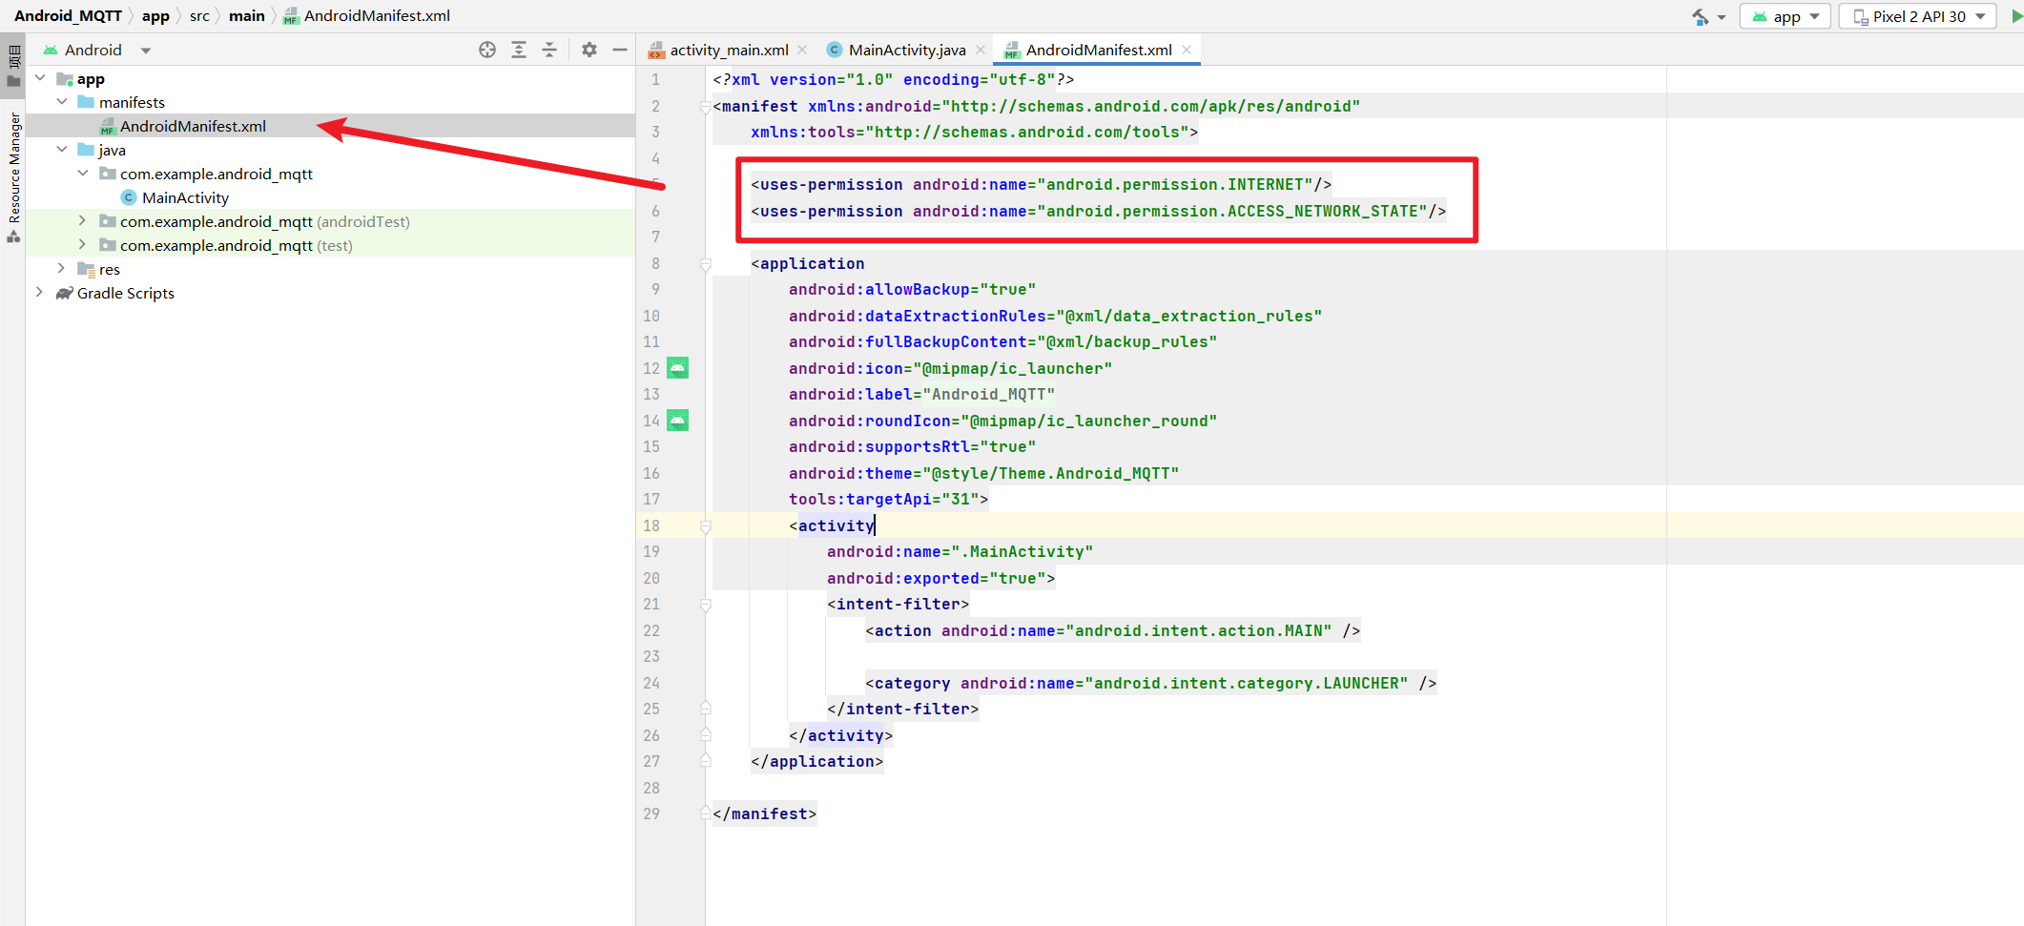This screenshot has height=926, width=2024.
Task: Click the category LAUNCHER line
Action: pos(1150,684)
